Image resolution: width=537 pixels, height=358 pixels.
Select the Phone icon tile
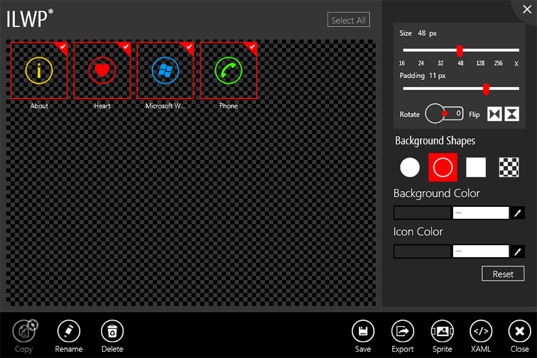pos(229,71)
